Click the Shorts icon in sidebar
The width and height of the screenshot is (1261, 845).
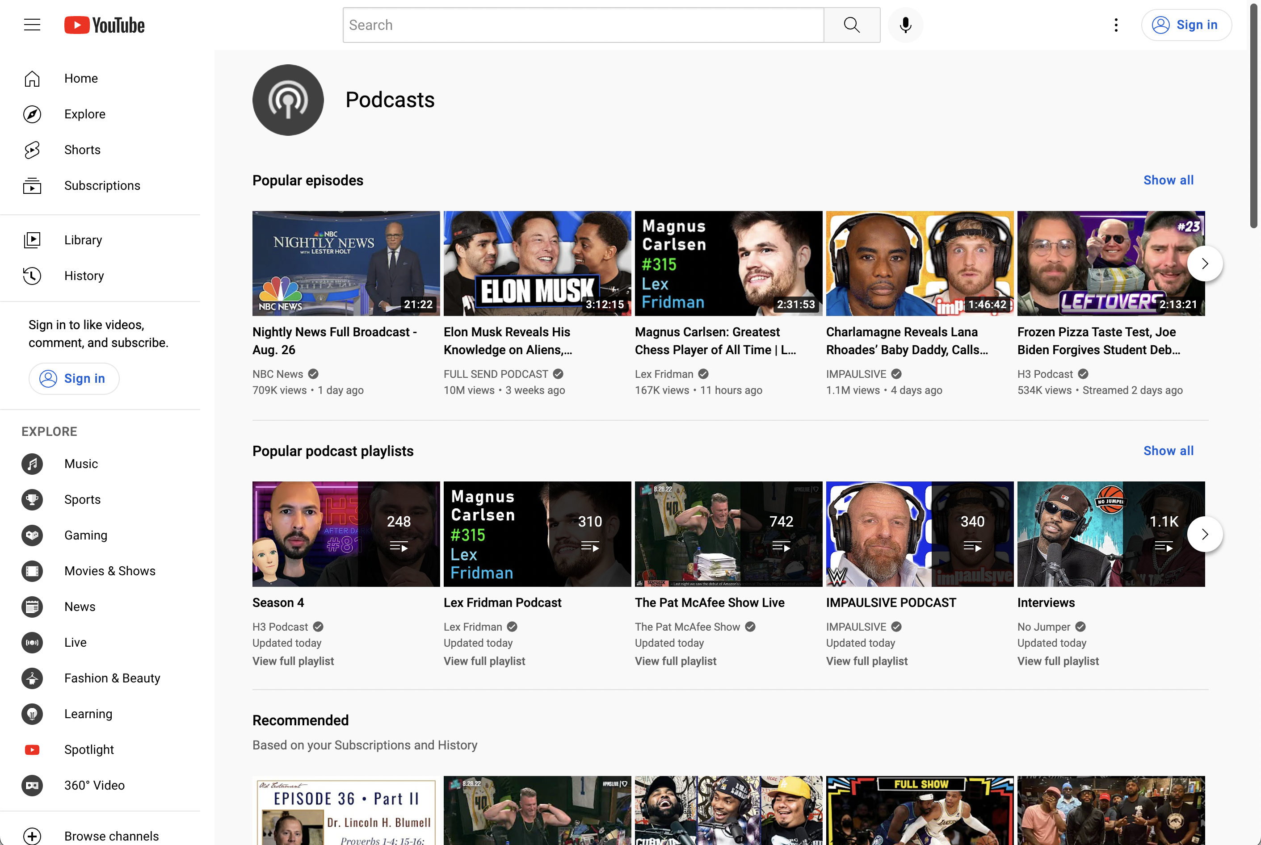(32, 150)
